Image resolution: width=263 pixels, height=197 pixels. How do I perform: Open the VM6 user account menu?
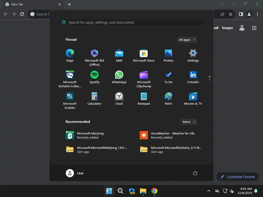(x=75, y=173)
